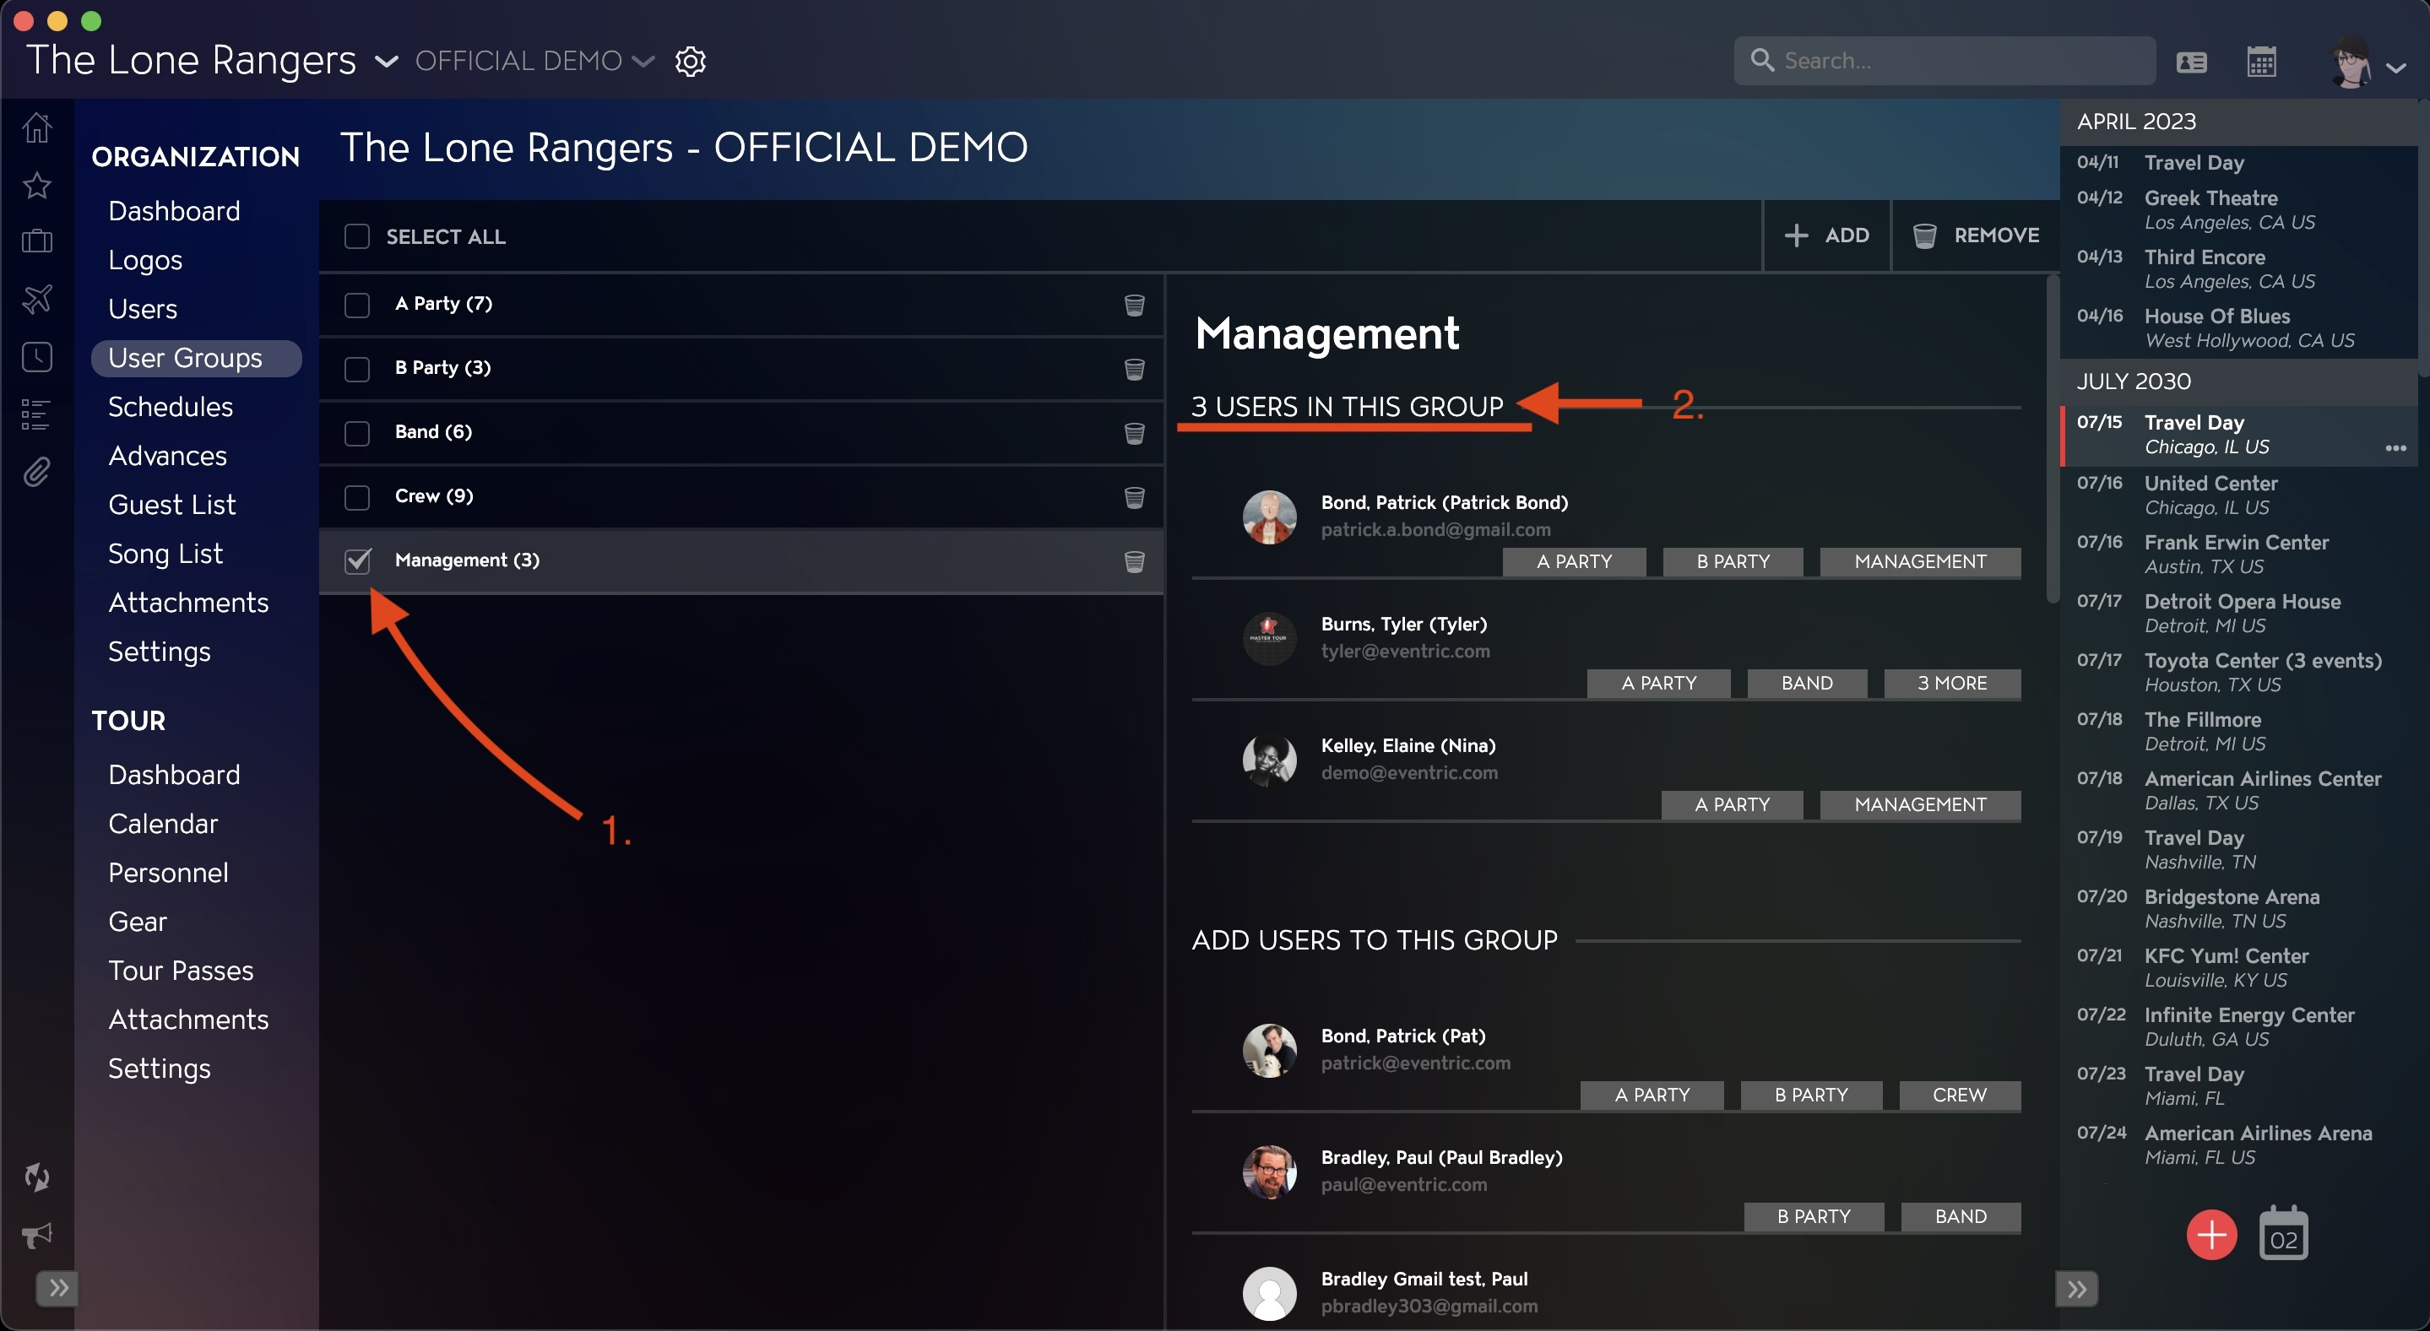Image resolution: width=2430 pixels, height=1331 pixels.
Task: Click Kelley, Elaine (Nina) avatar
Action: click(1270, 760)
